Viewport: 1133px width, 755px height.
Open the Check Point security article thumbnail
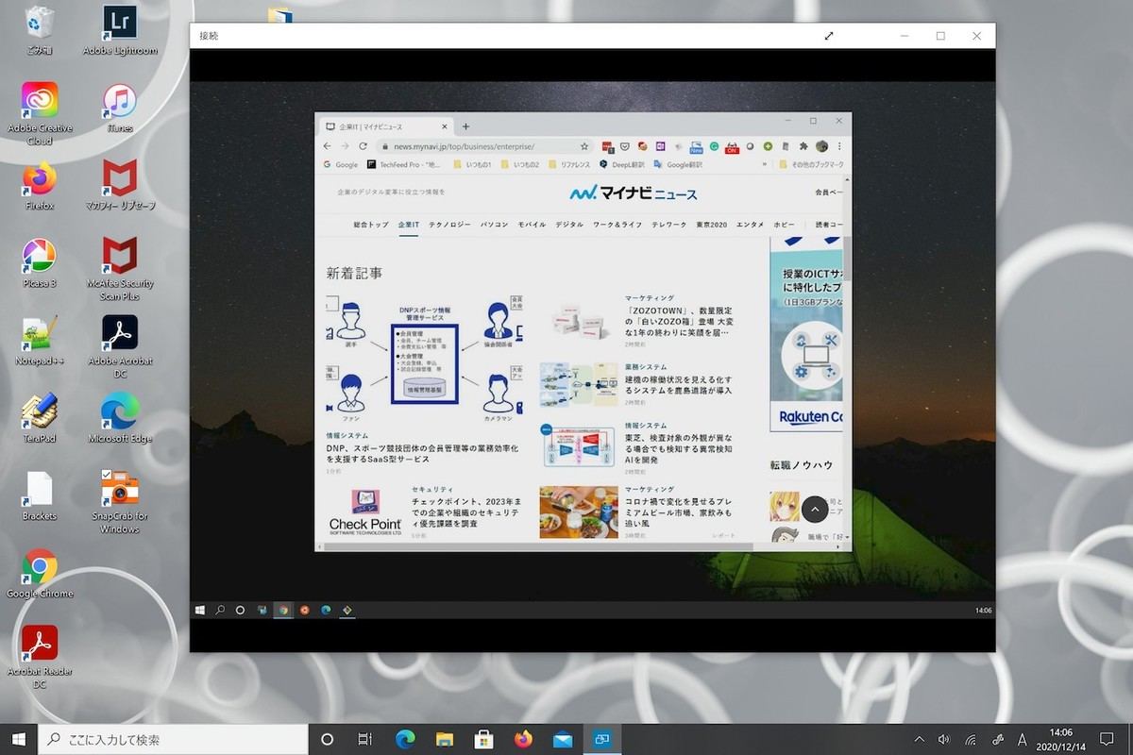(x=365, y=512)
